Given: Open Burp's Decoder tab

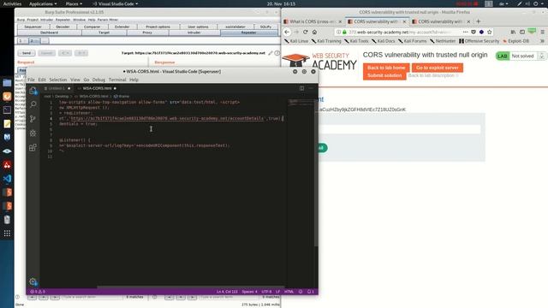Looking at the screenshot, I should point(63,27).
